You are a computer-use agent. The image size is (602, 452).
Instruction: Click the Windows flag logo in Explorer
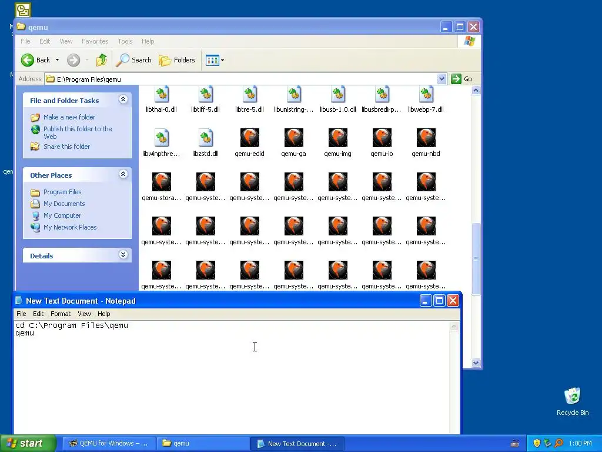tap(469, 41)
